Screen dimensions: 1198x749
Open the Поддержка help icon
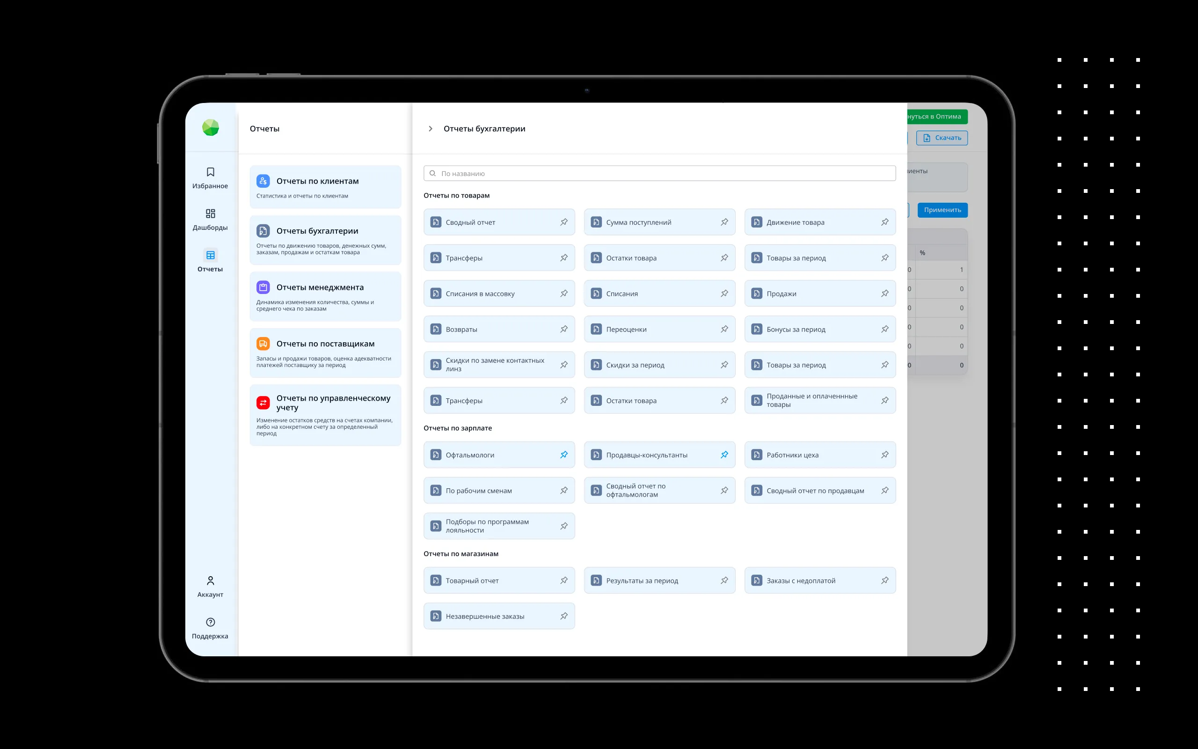pos(211,622)
